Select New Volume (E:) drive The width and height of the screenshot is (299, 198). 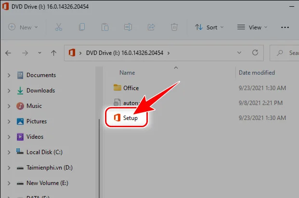pos(47,183)
